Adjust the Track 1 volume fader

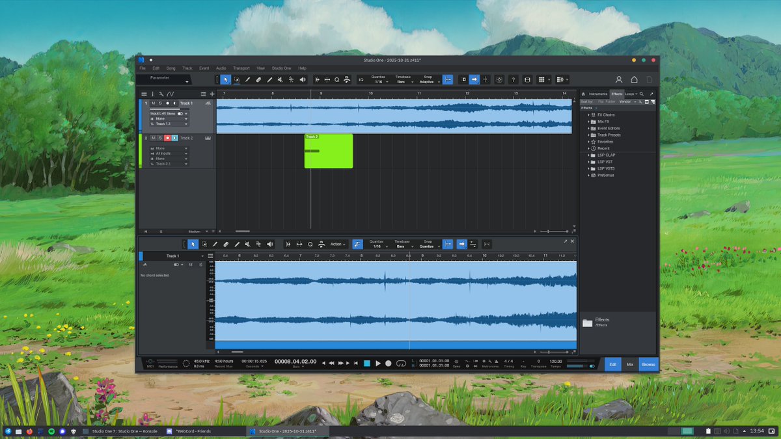tap(169, 109)
